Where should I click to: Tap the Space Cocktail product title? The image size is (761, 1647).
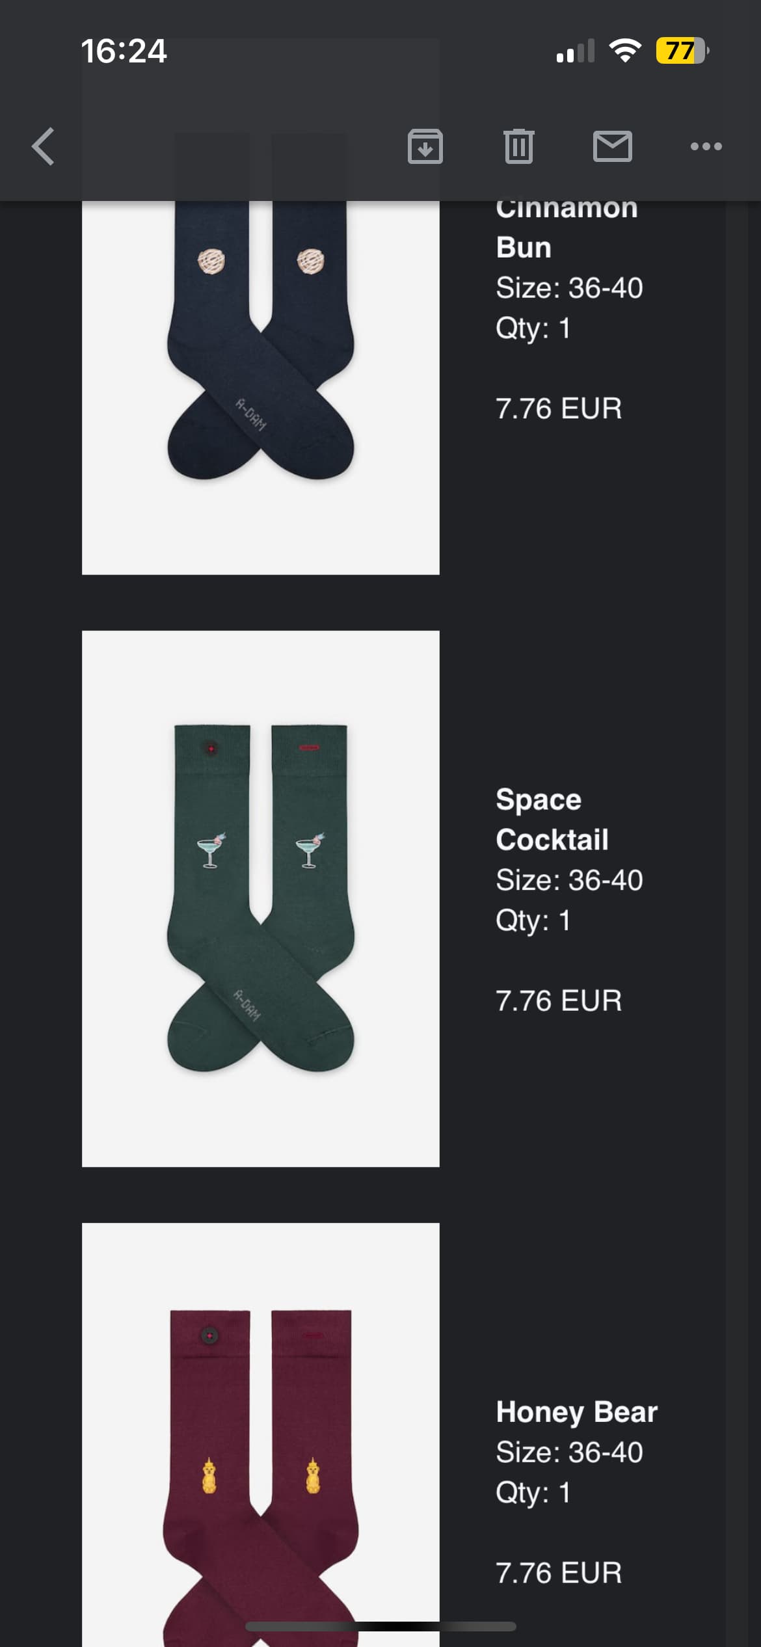(x=552, y=820)
